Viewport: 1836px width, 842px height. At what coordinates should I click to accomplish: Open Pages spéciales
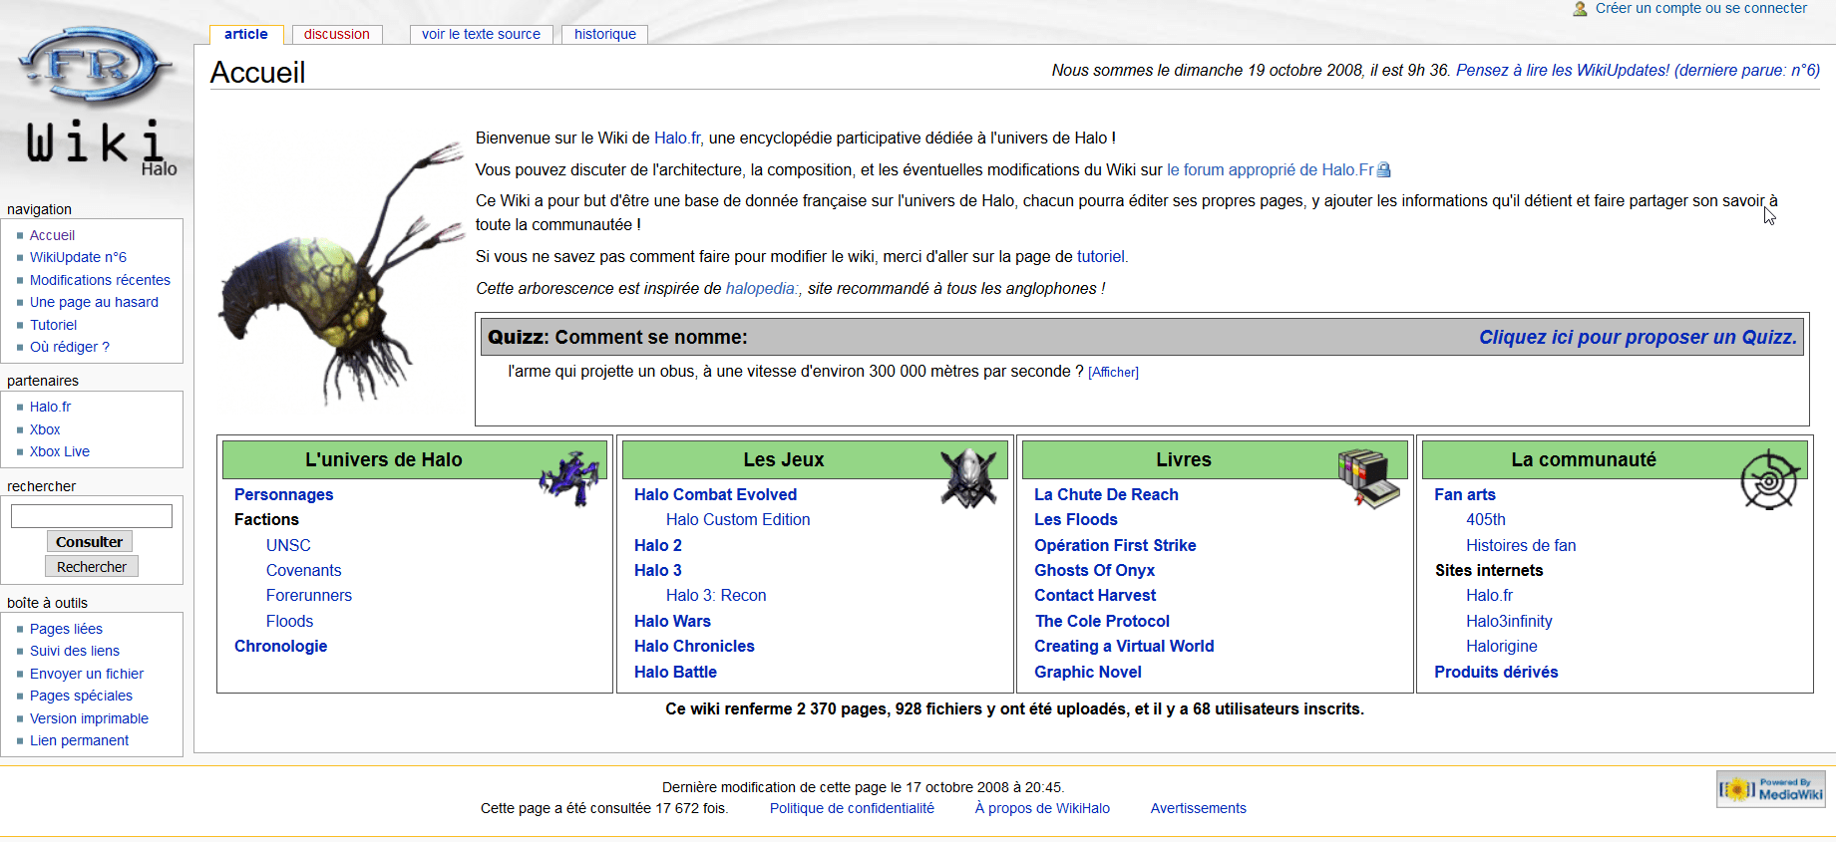tap(81, 696)
